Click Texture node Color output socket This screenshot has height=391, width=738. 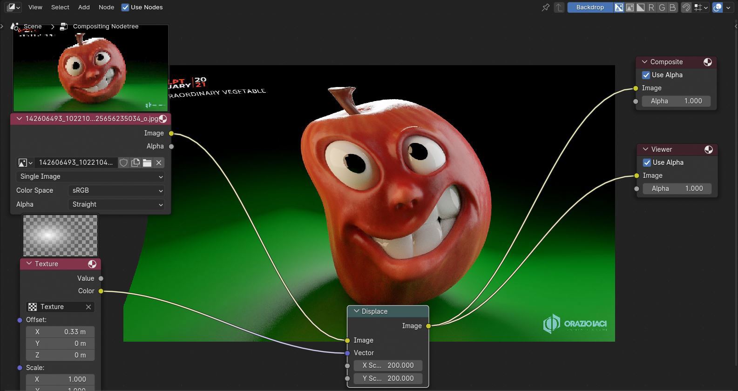tap(101, 291)
